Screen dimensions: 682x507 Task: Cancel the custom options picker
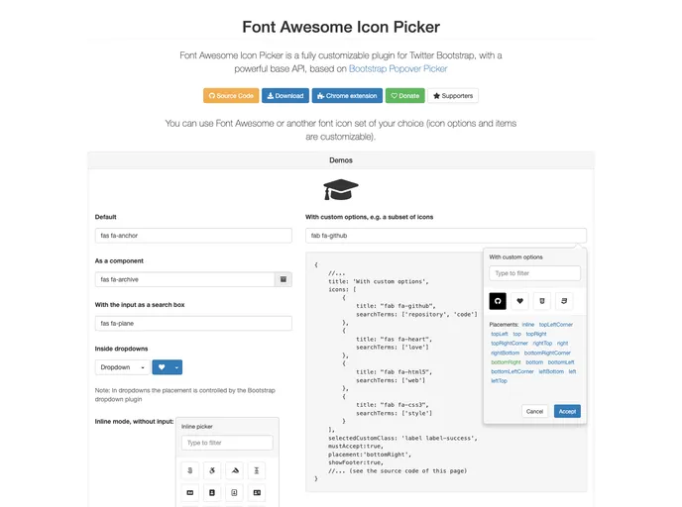(x=535, y=411)
